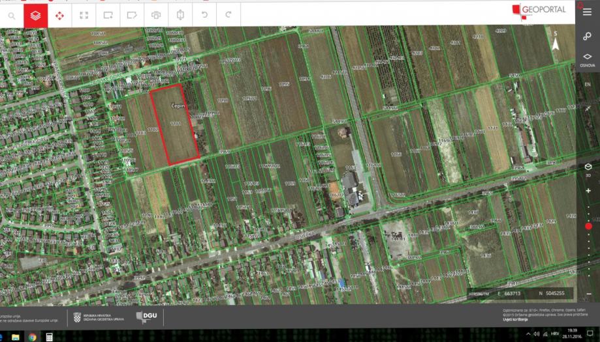
Task: Click the highlighted parcel 1101 in Čepin
Action: [x=175, y=124]
